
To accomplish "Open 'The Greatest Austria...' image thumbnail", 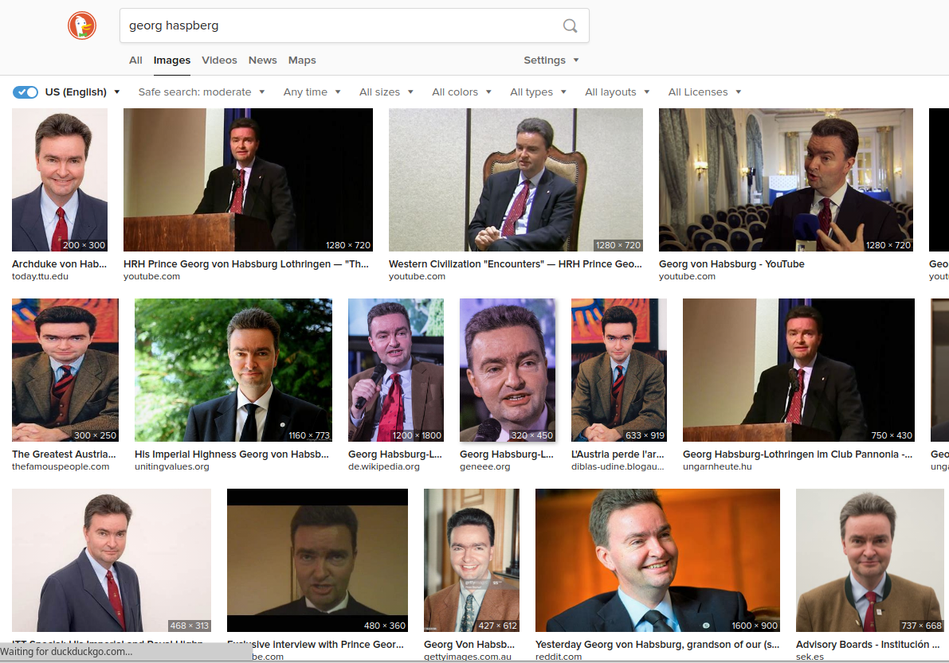I will 65,370.
